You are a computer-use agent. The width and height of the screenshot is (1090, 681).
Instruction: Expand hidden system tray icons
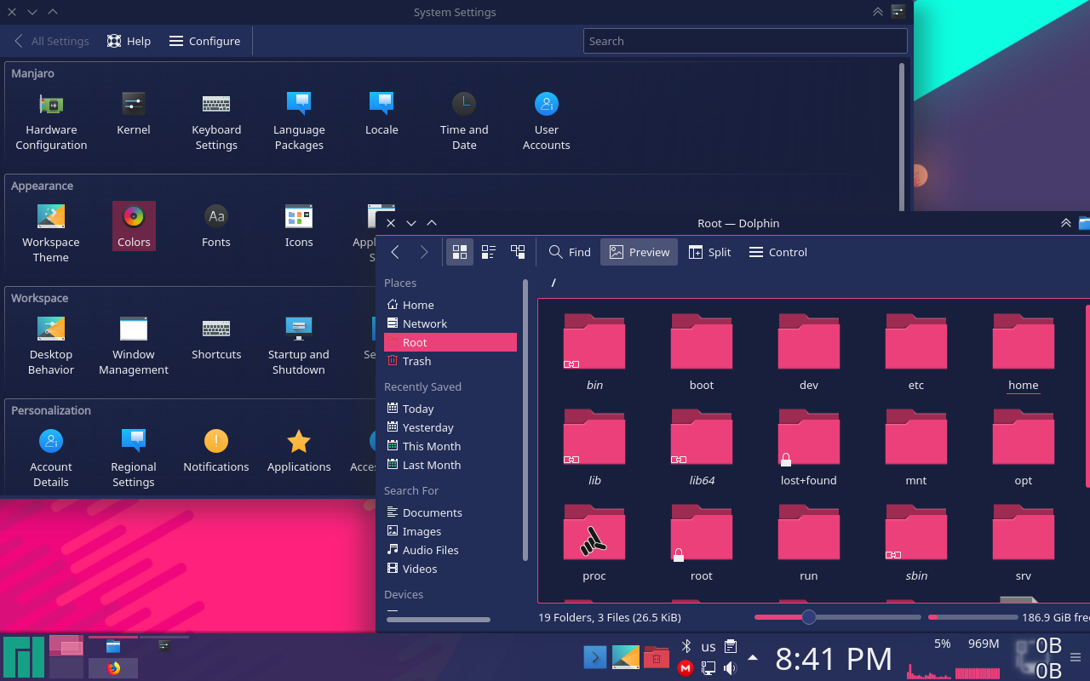coord(753,657)
